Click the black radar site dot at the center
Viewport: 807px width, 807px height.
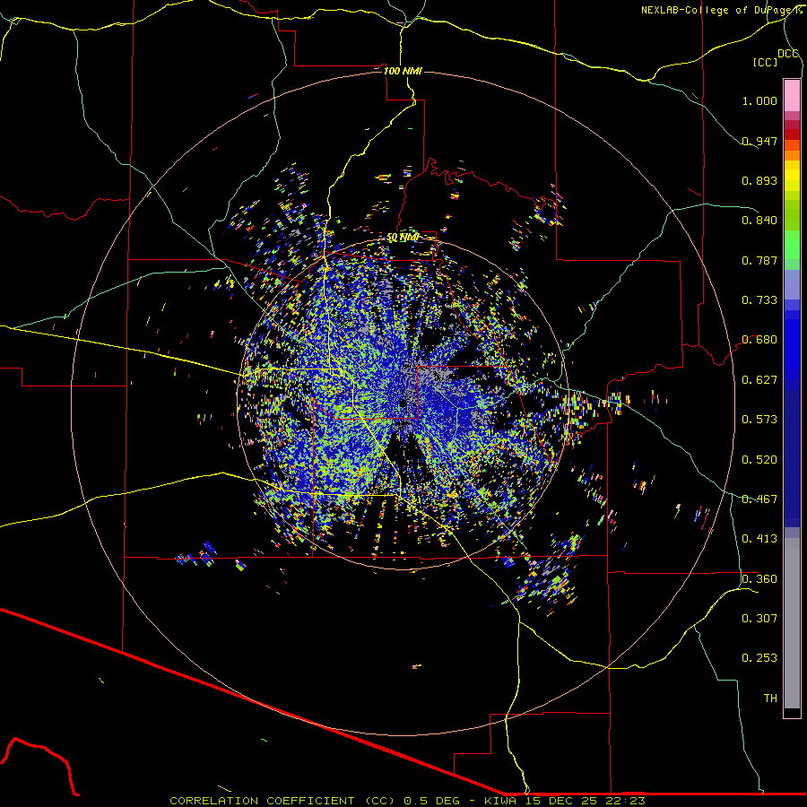[x=403, y=403]
